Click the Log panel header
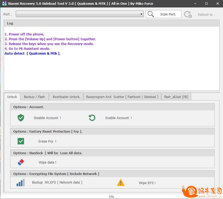 click(112, 23)
